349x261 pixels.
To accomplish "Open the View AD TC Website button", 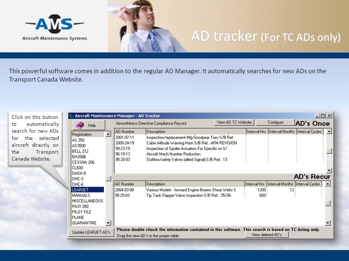I will (234, 122).
